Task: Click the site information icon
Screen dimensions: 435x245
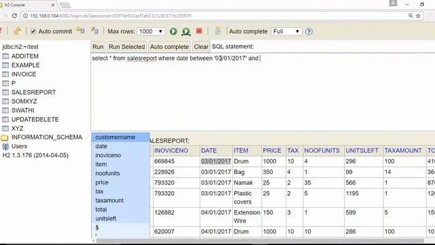Action: pyautogui.click(x=25, y=16)
